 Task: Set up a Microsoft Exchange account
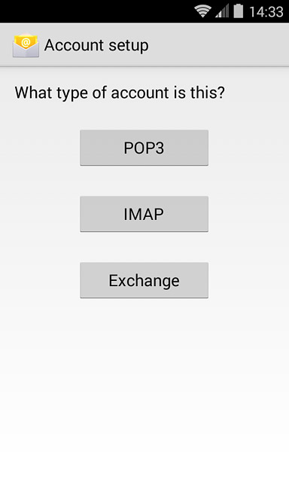(x=144, y=280)
